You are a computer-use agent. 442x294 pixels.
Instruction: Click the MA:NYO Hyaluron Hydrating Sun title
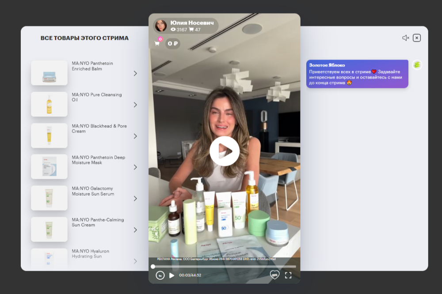(x=91, y=253)
